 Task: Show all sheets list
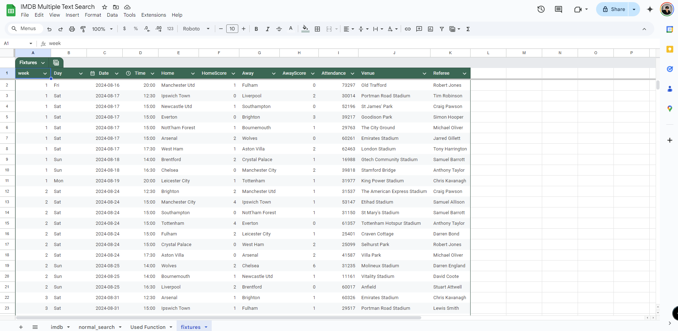[35, 327]
